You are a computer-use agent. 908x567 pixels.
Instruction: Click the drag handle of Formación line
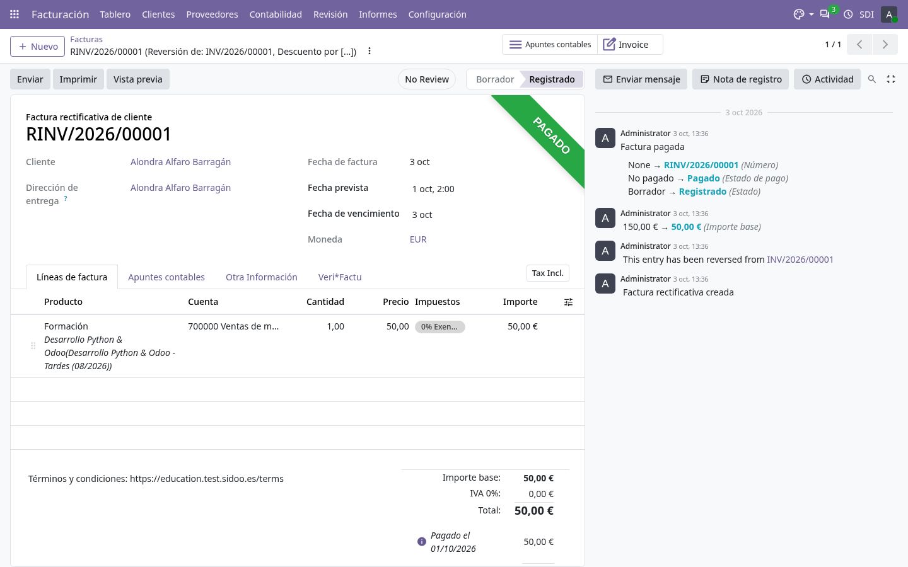pos(33,346)
